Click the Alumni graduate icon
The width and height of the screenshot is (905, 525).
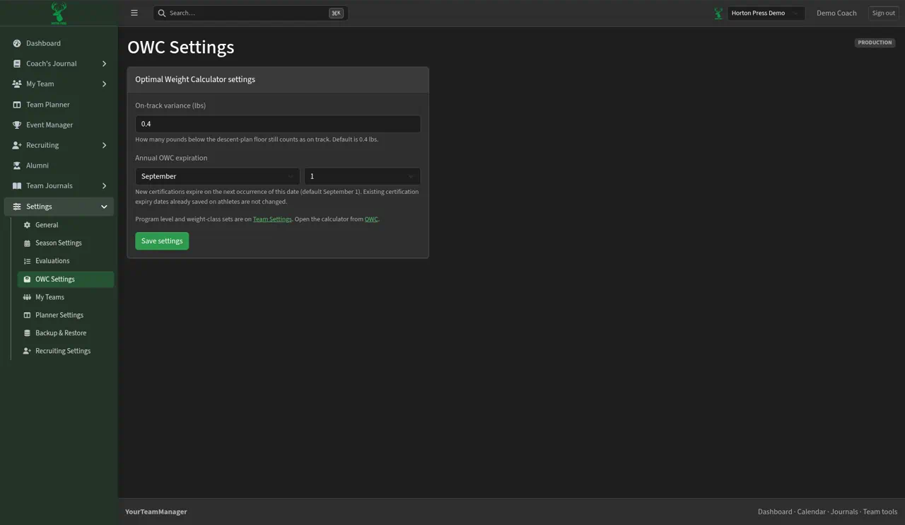point(17,166)
